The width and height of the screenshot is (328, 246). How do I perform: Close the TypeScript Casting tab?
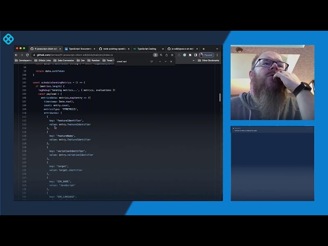tap(163, 49)
